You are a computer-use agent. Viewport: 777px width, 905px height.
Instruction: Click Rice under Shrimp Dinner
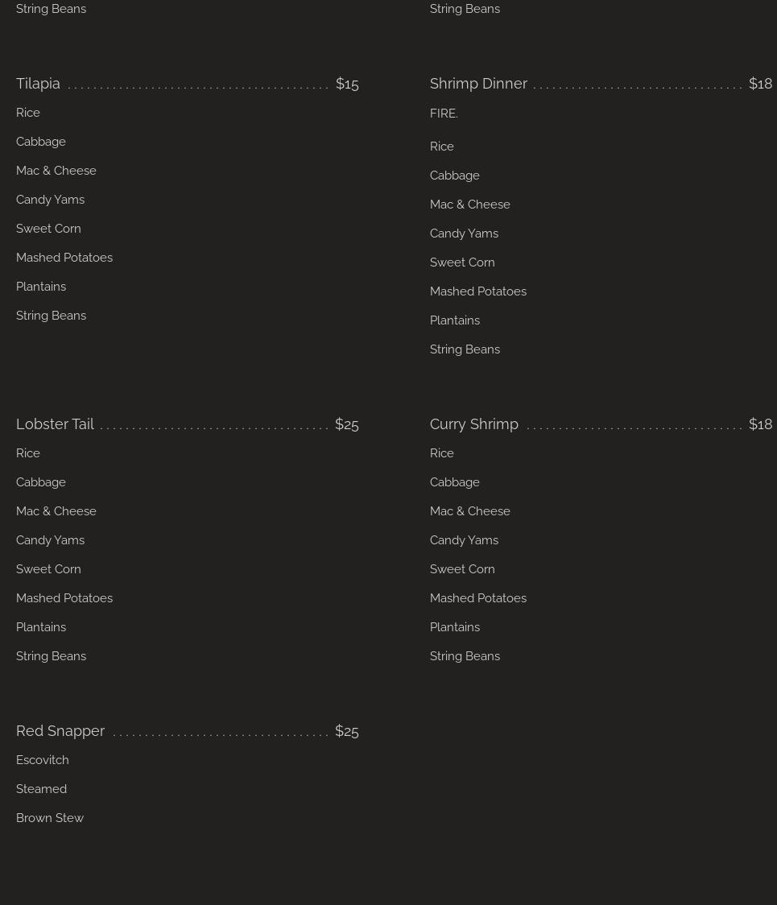442,147
